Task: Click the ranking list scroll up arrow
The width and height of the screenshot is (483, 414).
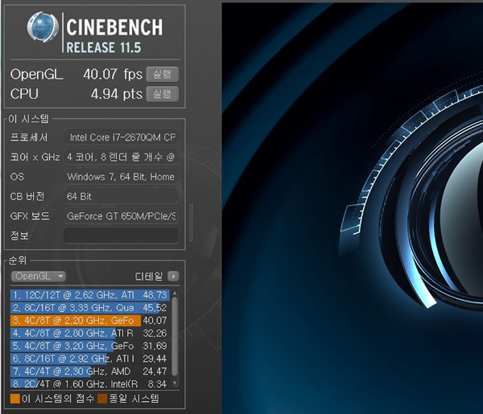Action: (175, 293)
